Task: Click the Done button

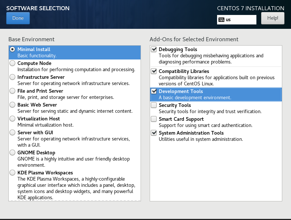Action: [18, 18]
